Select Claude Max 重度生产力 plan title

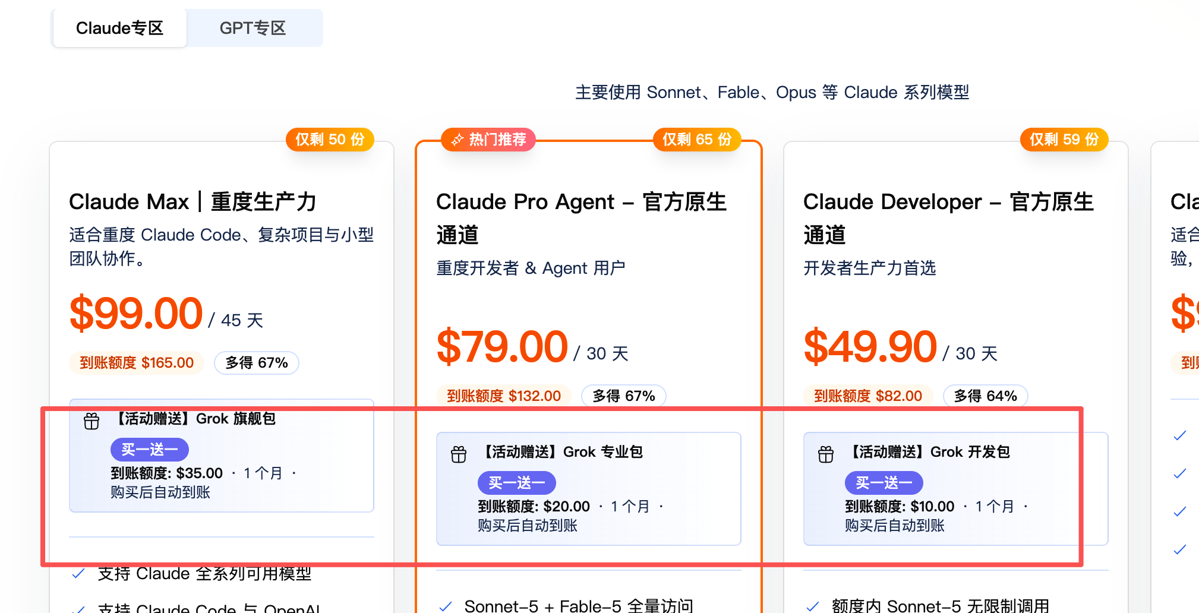(193, 202)
